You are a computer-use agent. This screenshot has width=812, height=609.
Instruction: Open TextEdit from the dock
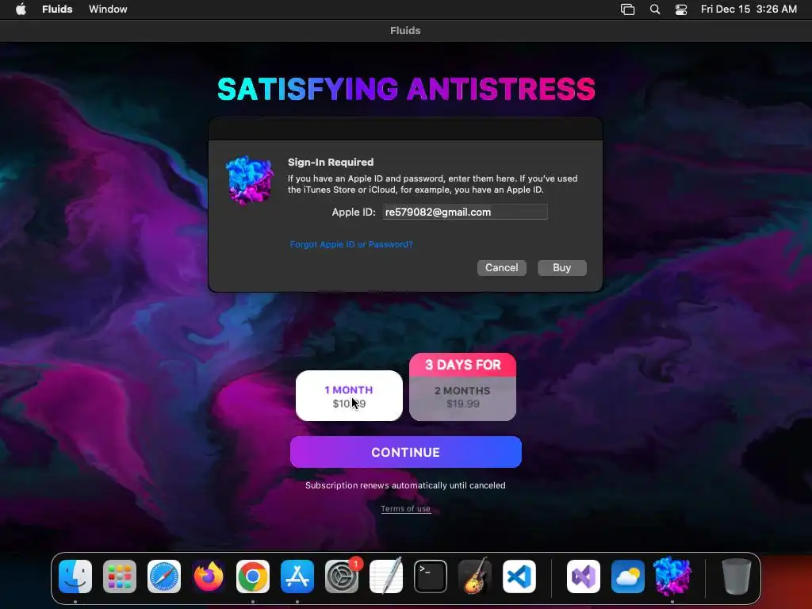pos(386,576)
